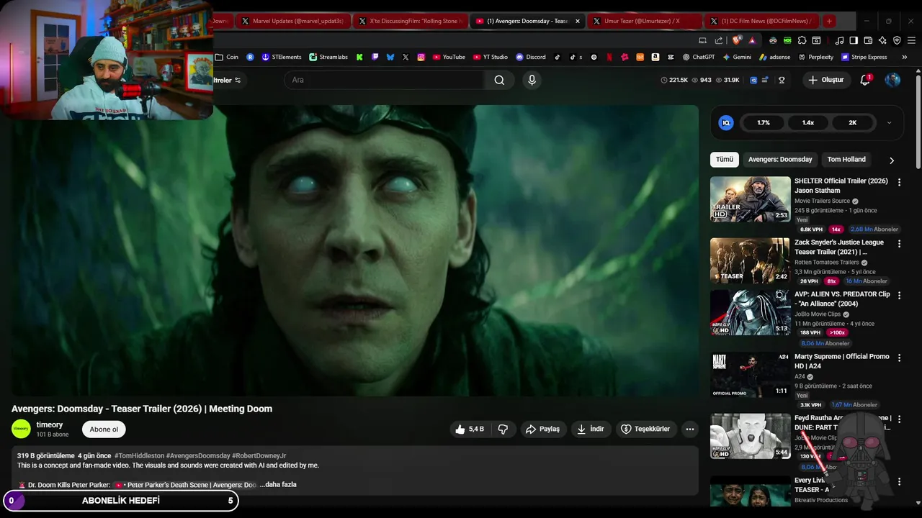Viewport: 922px width, 518px height.
Task: Switch to Umur Tezer X tab
Action: coord(645,21)
